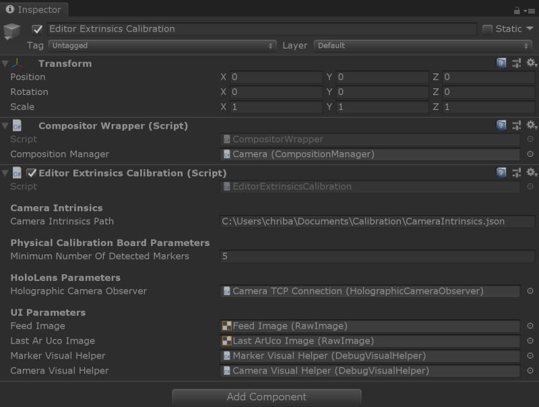Click the EditorExtrinsicsCalibration script reference field

click(370, 186)
